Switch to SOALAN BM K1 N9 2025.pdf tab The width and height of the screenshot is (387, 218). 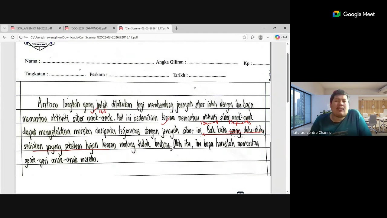pyautogui.click(x=34, y=28)
